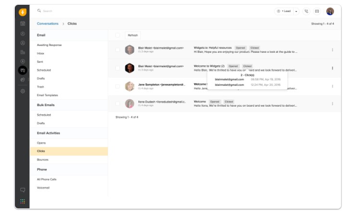This screenshot has height=217, width=360.
Task: Navigate to Conversations breadcrumb link
Action: tap(47, 24)
